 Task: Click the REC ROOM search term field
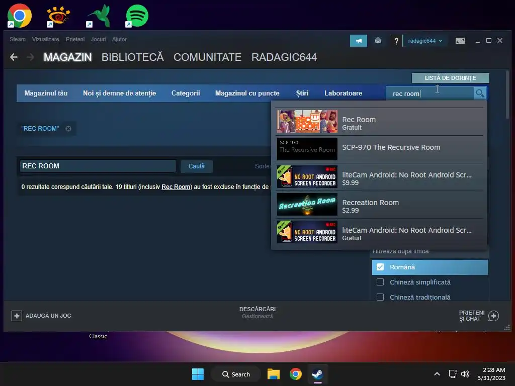pyautogui.click(x=98, y=166)
